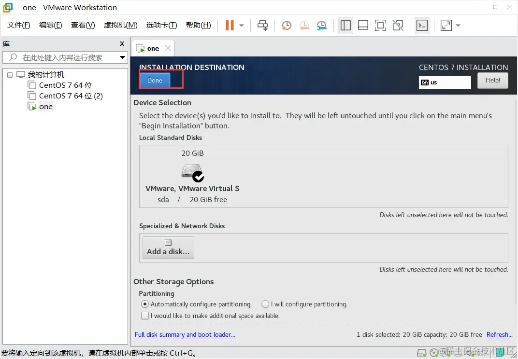This screenshot has height=359, width=518.
Task: Close the 'one' VM tab
Action: [x=168, y=48]
